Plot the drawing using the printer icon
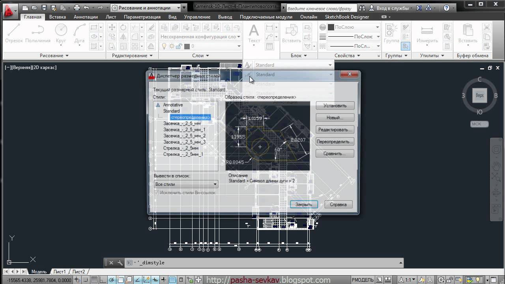The height and width of the screenshot is (284, 505). [77, 7]
